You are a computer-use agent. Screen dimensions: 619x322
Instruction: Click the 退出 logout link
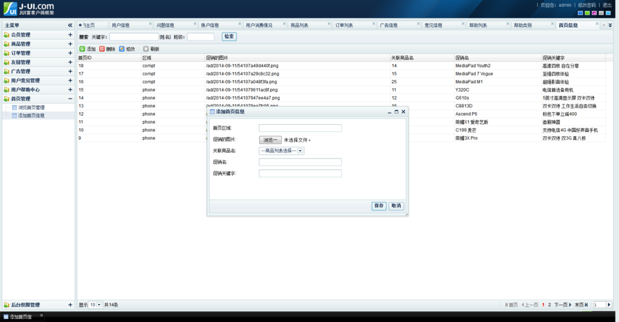pos(607,5)
